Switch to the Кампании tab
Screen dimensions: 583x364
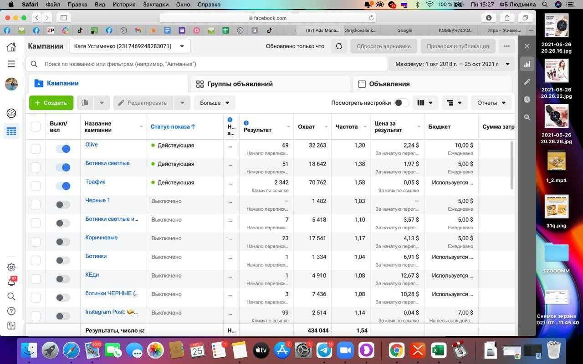108,84
